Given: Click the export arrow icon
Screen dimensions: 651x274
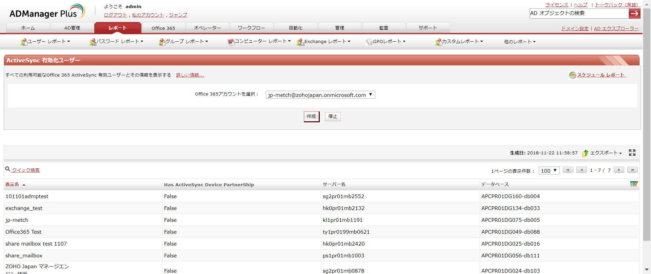Looking at the screenshot, I should (585, 153).
